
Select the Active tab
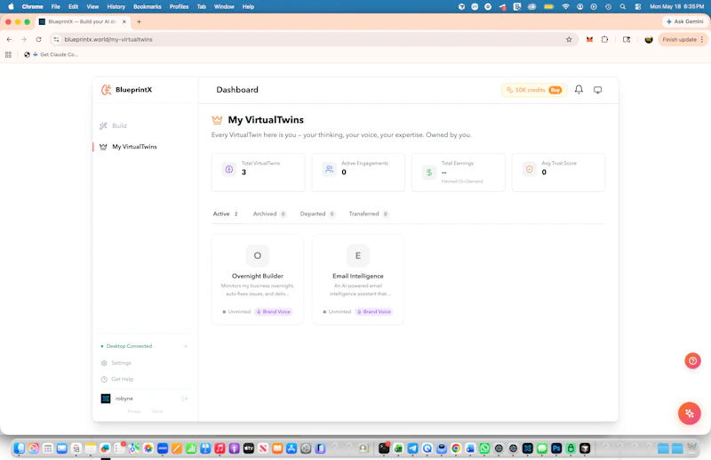click(226, 214)
